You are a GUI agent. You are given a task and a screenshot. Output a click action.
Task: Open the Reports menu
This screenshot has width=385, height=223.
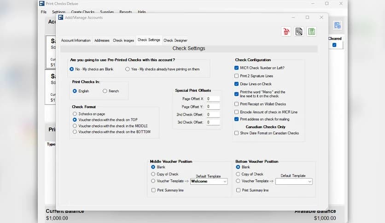click(126, 12)
